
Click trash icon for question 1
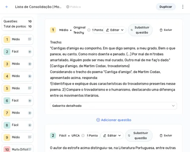click(x=161, y=30)
